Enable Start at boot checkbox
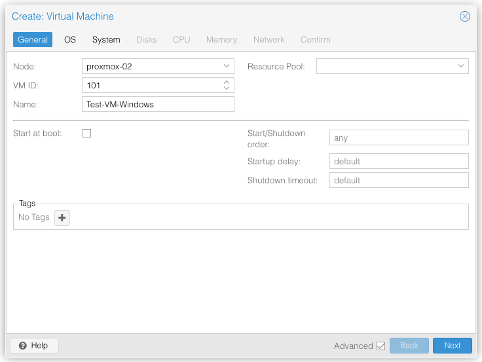The height and width of the screenshot is (362, 482). click(86, 133)
